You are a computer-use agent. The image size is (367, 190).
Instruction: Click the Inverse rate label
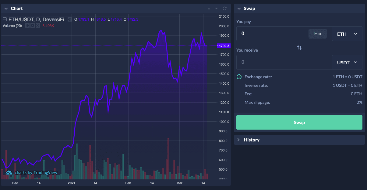[256, 85]
